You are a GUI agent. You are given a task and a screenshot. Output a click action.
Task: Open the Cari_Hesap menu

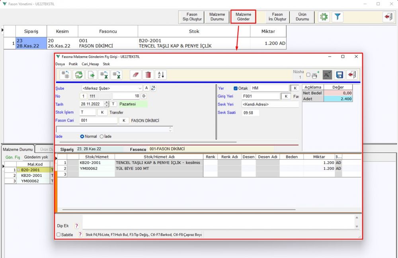click(x=90, y=64)
